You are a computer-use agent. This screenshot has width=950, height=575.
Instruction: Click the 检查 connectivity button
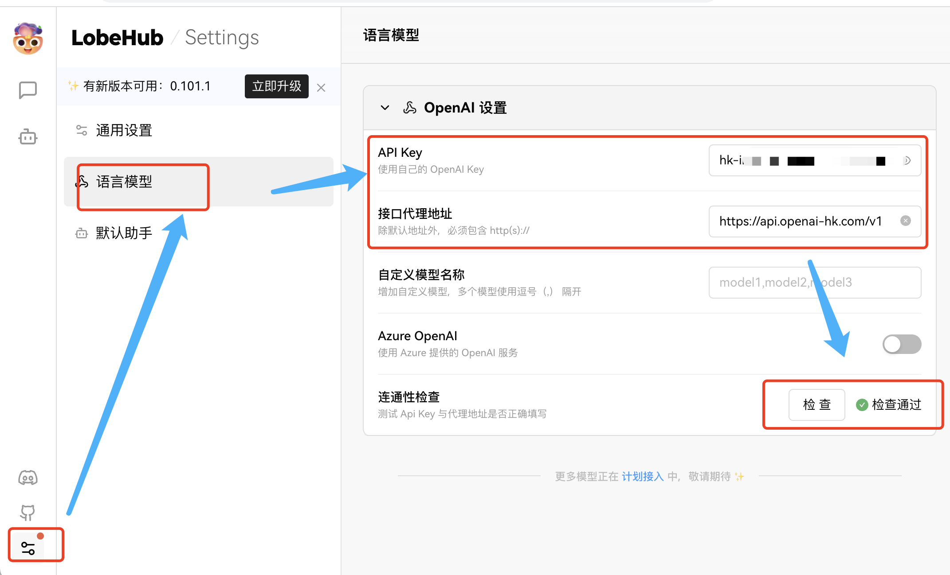coord(817,404)
